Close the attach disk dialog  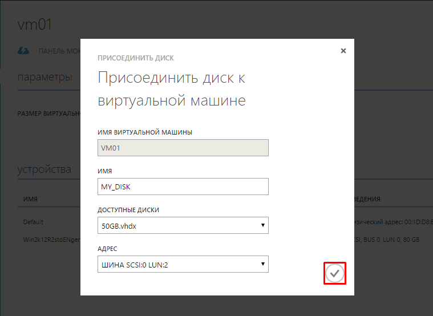tap(343, 51)
